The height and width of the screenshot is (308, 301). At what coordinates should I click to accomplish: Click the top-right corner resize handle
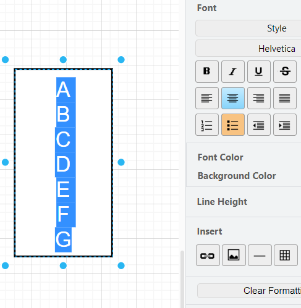121,60
